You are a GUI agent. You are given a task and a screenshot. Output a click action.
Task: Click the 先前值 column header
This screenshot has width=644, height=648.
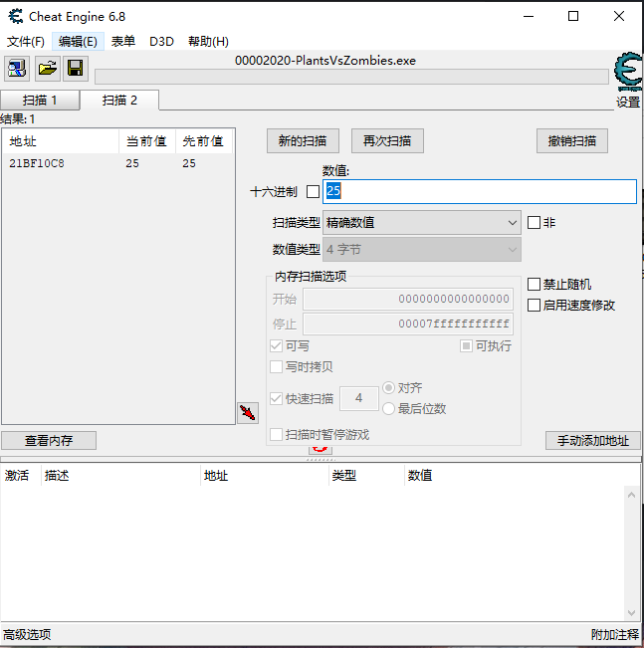(204, 141)
